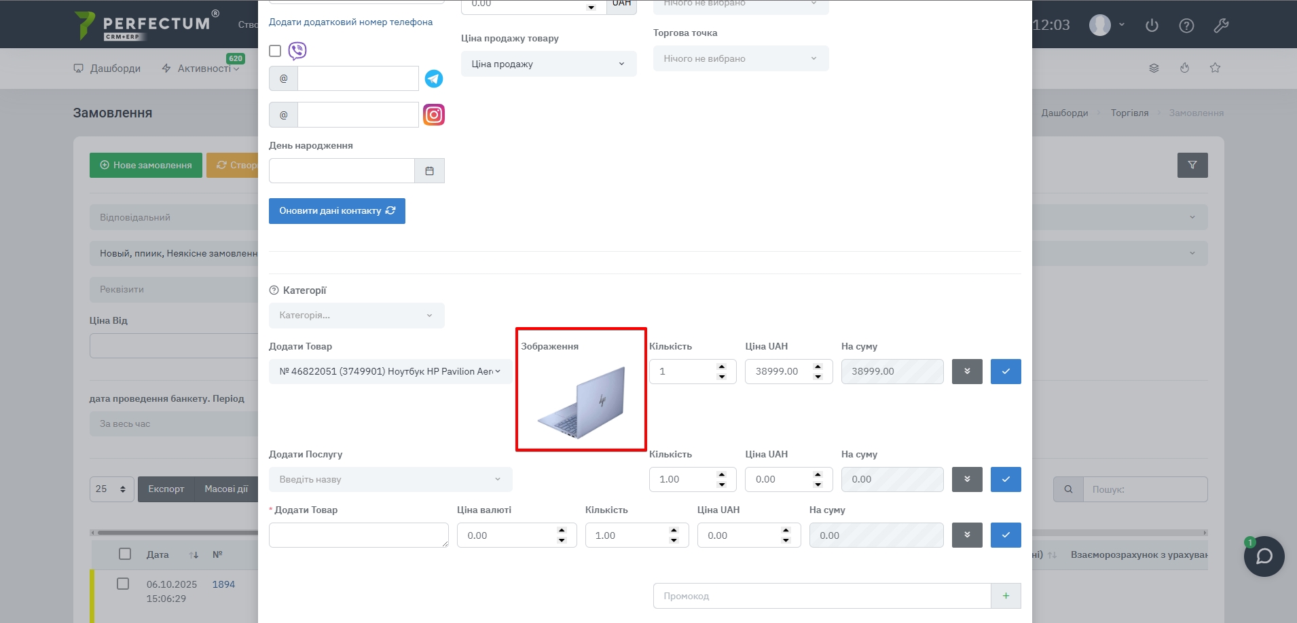Open the help question mark icon
Screen dimensions: 1297x623
pyautogui.click(x=1186, y=26)
